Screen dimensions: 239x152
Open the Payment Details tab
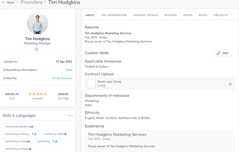[146, 15]
